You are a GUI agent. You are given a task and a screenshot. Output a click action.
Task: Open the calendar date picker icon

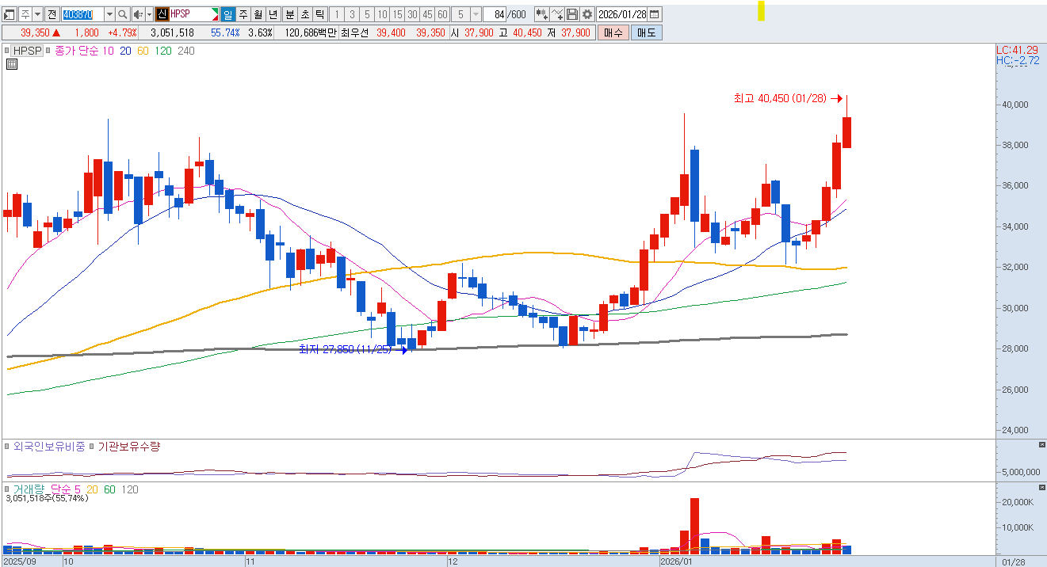pyautogui.click(x=655, y=15)
